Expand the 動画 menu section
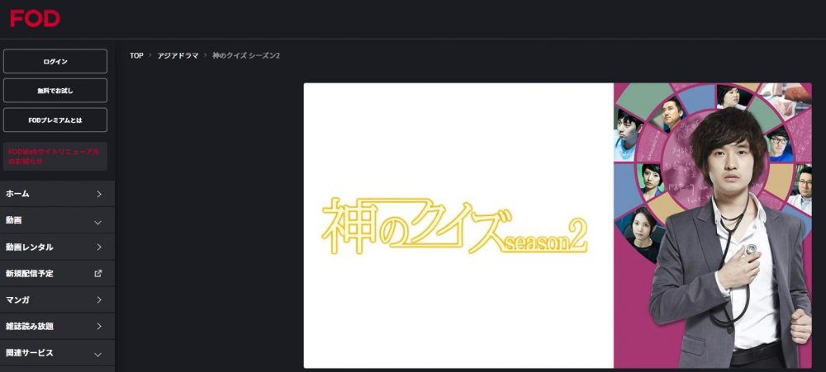The height and width of the screenshot is (372, 826). (57, 220)
